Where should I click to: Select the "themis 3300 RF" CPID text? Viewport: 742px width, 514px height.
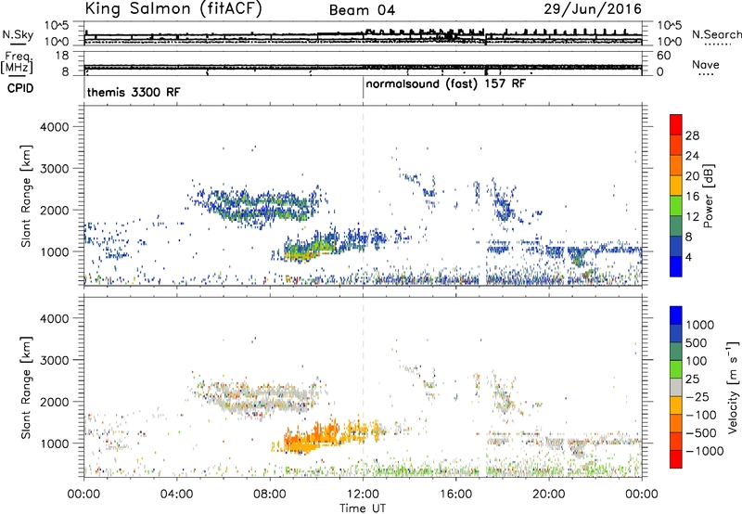click(x=134, y=92)
